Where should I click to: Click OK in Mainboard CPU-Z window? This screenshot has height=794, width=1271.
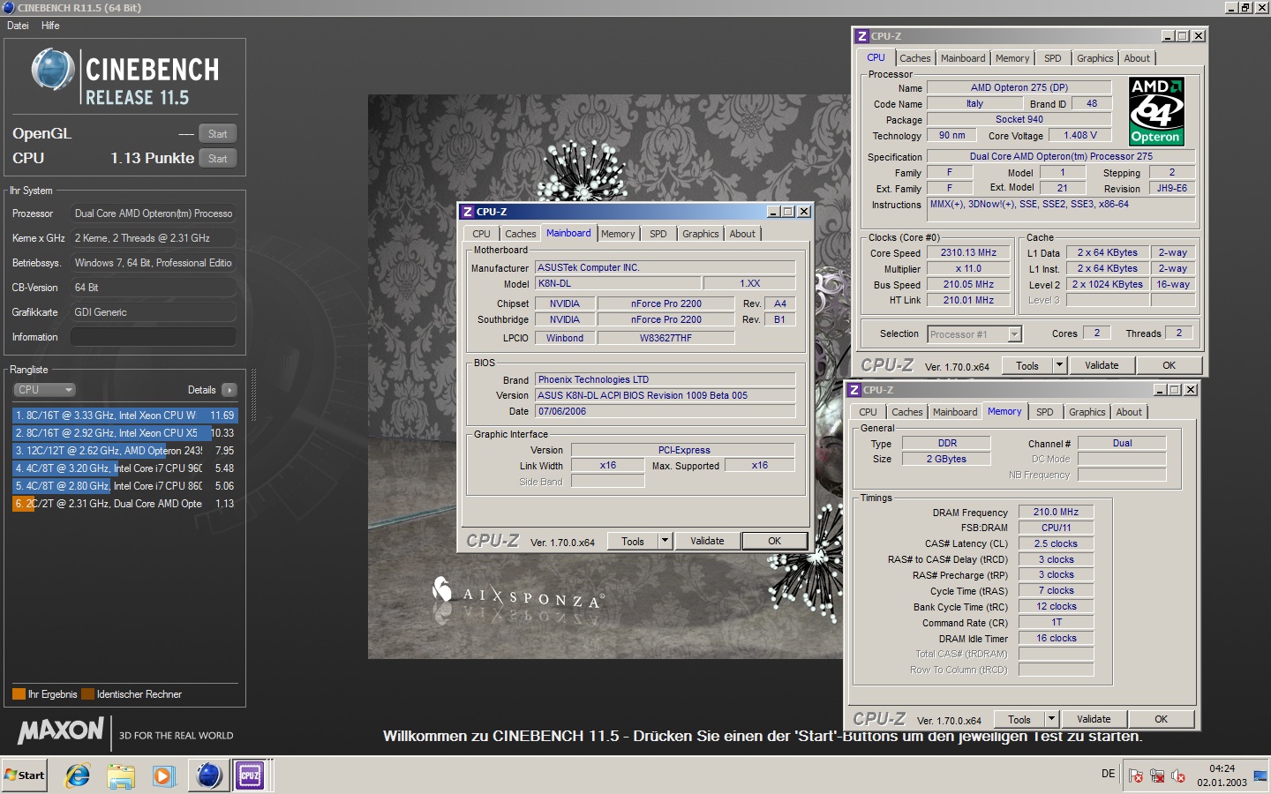(774, 542)
